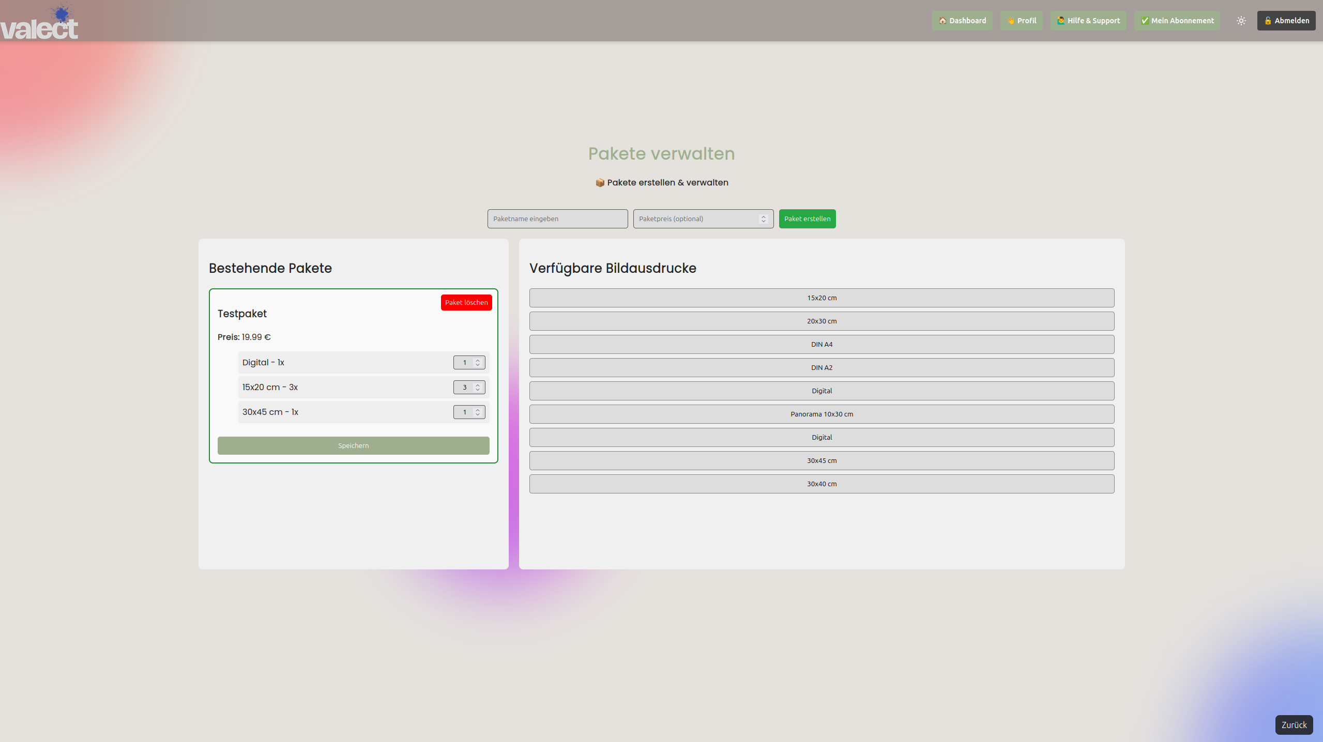Image resolution: width=1323 pixels, height=742 pixels.
Task: Add the 20x30 cm print
Action: (822, 321)
